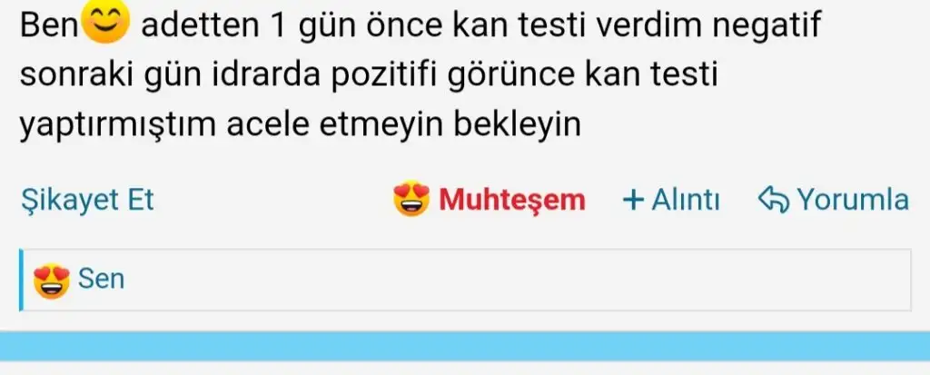
Task: Open the reactions list box
Action: [465, 280]
